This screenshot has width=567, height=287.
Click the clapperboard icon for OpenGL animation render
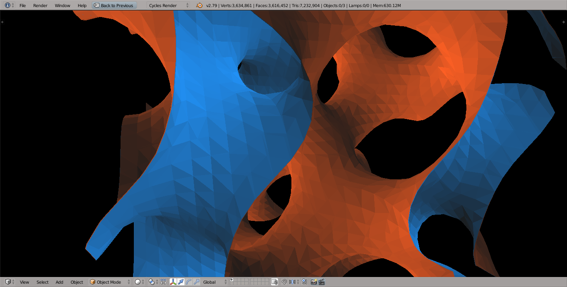(x=322, y=282)
